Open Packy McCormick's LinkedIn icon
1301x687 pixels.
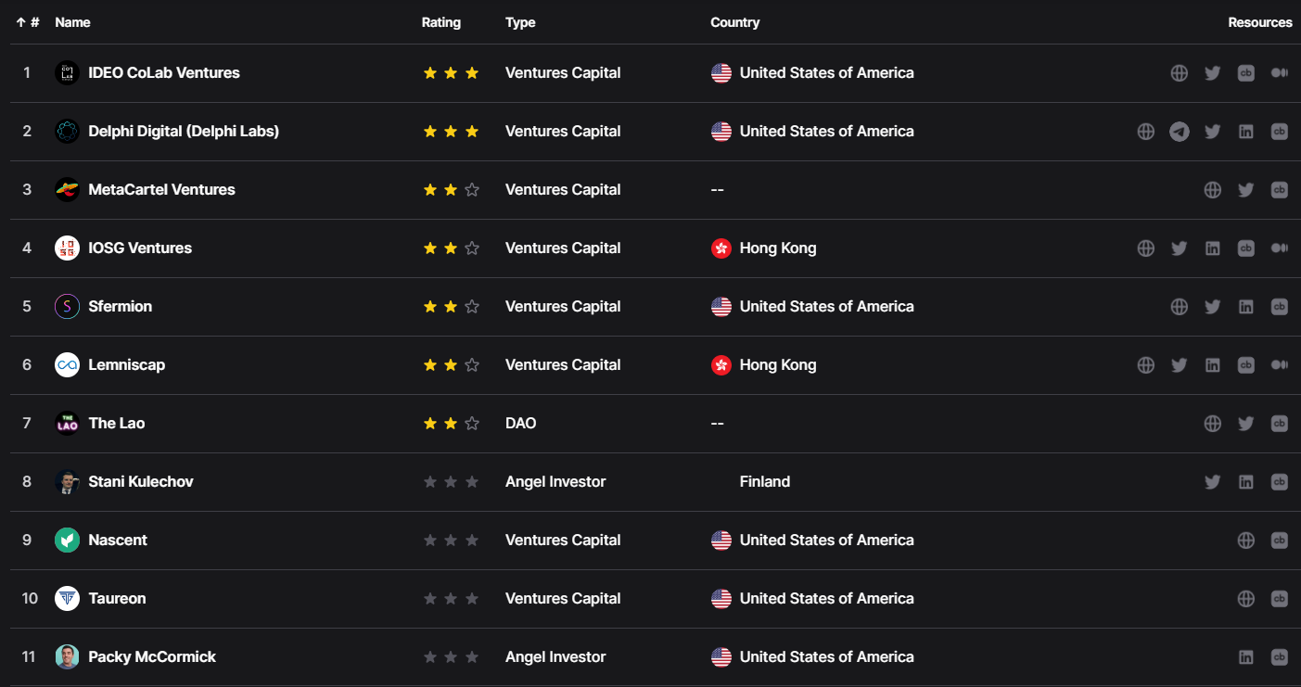[x=1246, y=657]
